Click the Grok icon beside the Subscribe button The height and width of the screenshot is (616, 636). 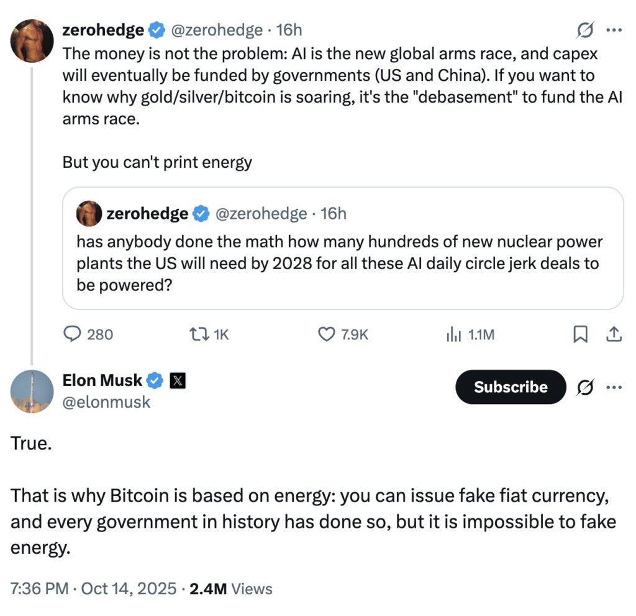[x=584, y=387]
